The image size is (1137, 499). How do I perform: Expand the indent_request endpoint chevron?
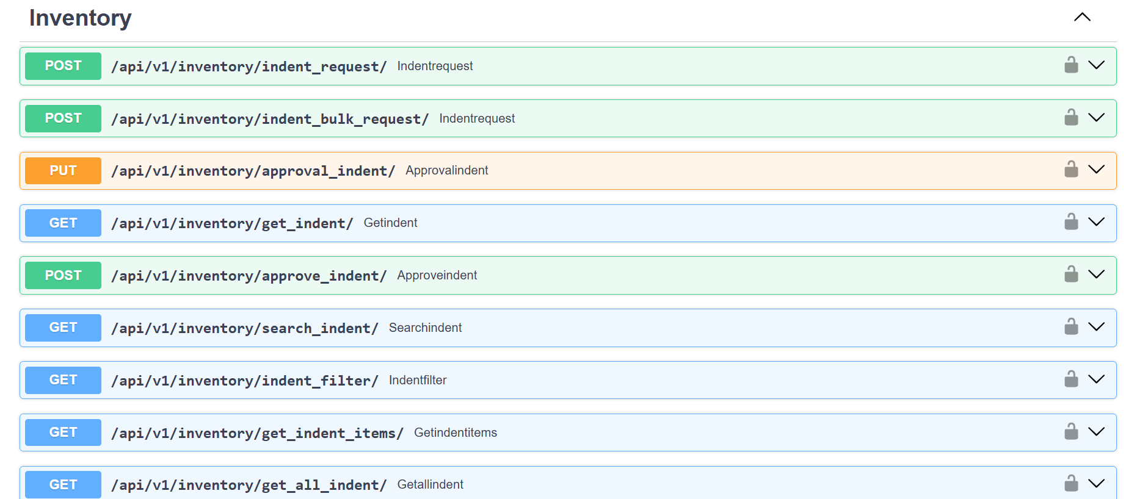[1097, 65]
